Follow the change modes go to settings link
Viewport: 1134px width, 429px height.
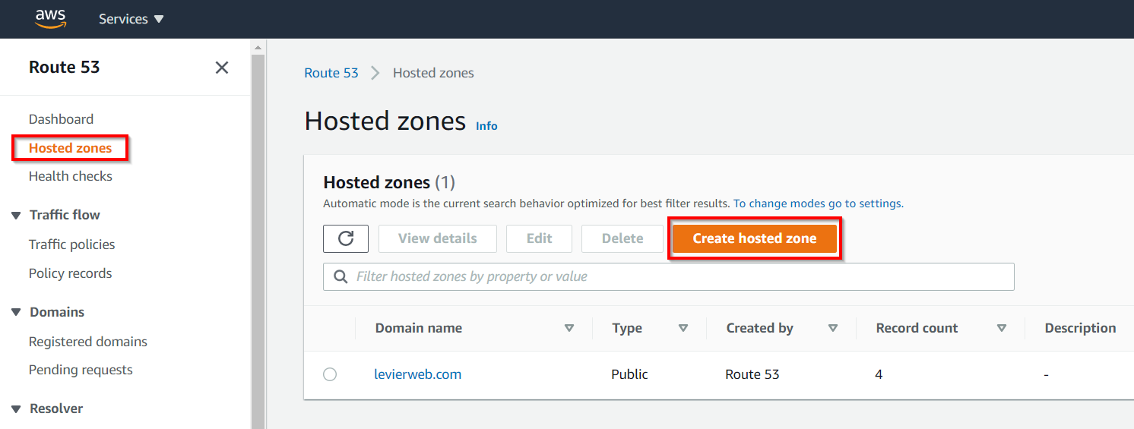(x=818, y=203)
